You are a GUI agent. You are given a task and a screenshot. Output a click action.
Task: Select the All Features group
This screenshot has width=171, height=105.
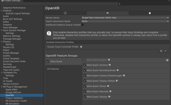pos(53,69)
